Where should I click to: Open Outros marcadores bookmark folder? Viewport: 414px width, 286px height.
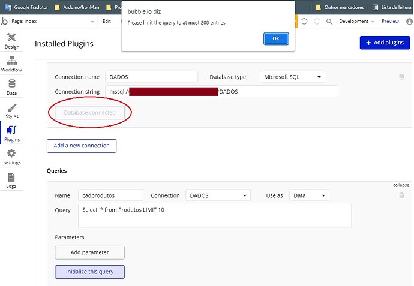[340, 7]
